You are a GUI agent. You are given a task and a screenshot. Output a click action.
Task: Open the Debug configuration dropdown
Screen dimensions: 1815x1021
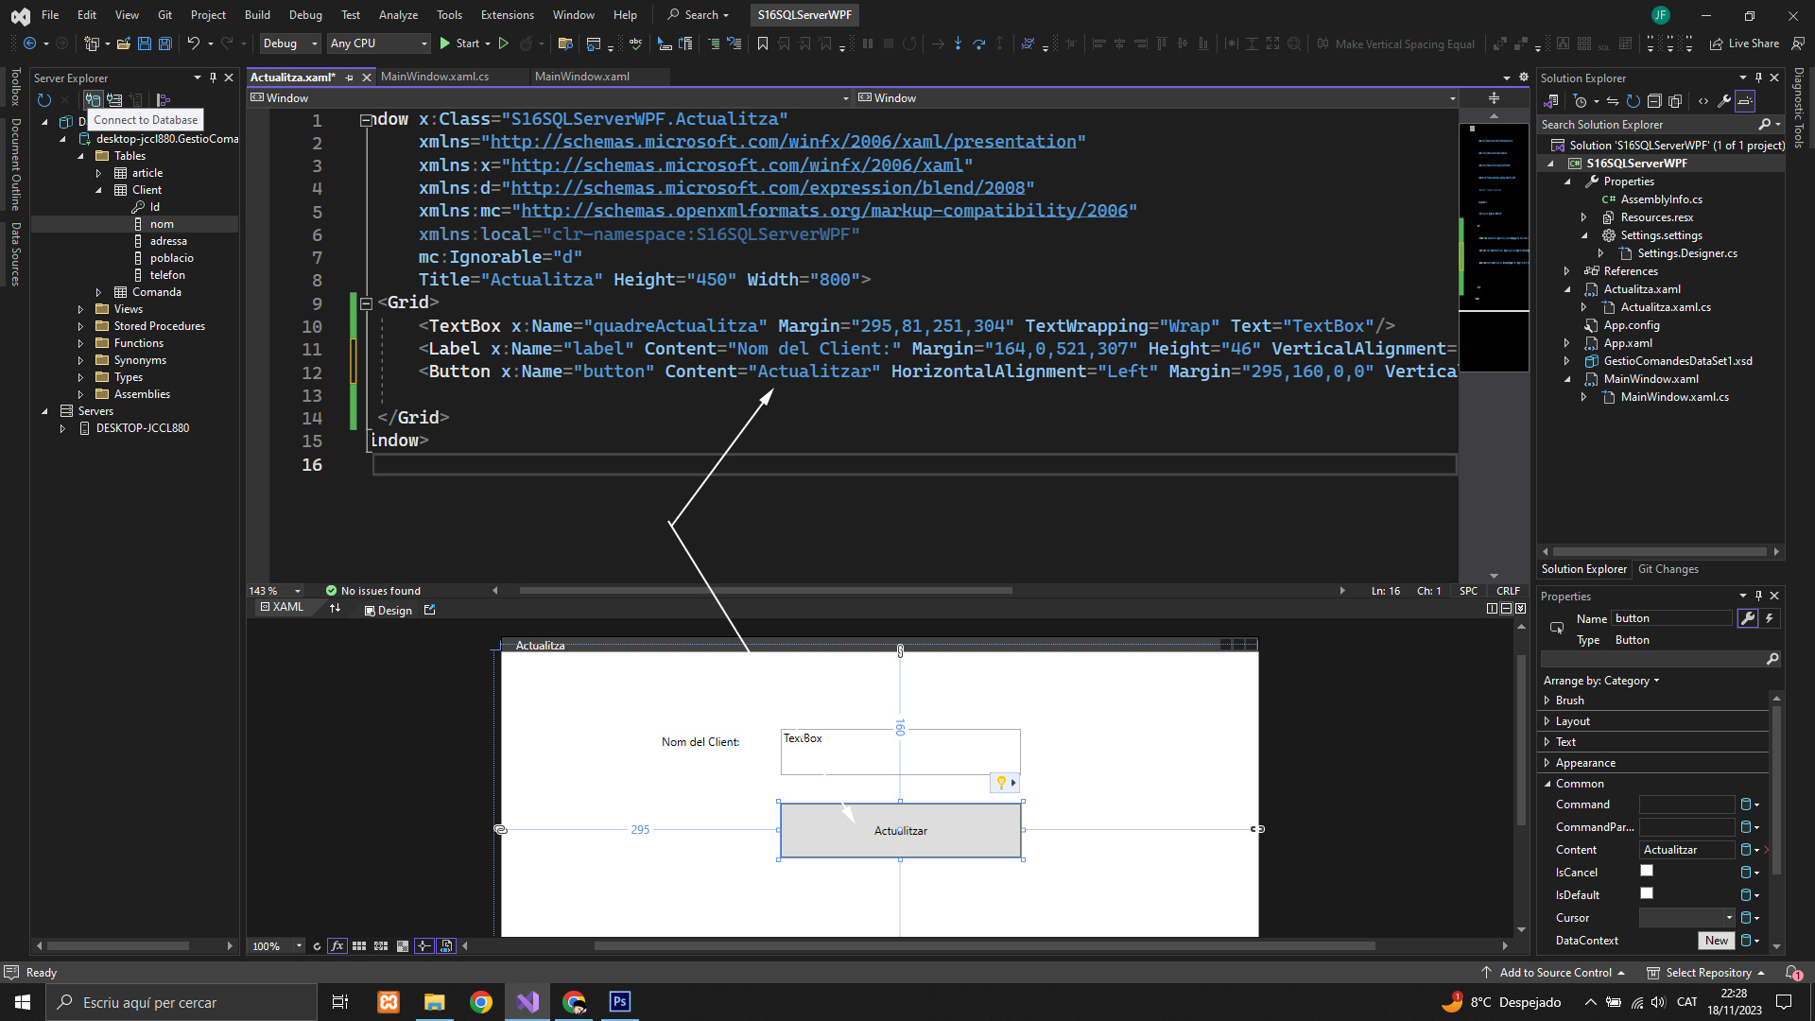coord(289,43)
